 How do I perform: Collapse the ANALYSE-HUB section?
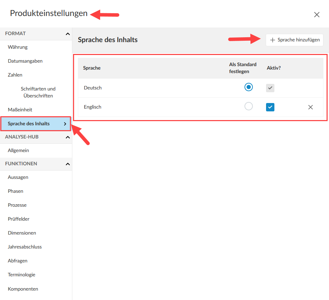(67, 137)
